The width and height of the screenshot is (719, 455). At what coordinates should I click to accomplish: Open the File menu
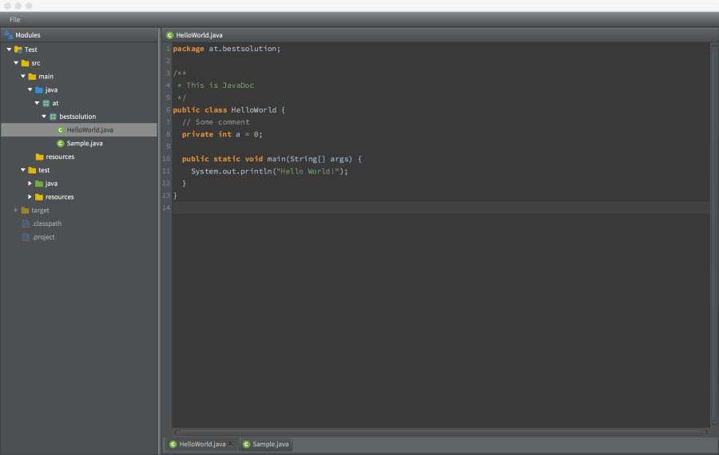click(x=15, y=19)
